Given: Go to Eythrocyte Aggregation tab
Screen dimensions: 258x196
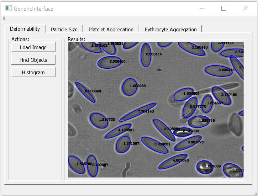Looking at the screenshot, I should (171, 29).
